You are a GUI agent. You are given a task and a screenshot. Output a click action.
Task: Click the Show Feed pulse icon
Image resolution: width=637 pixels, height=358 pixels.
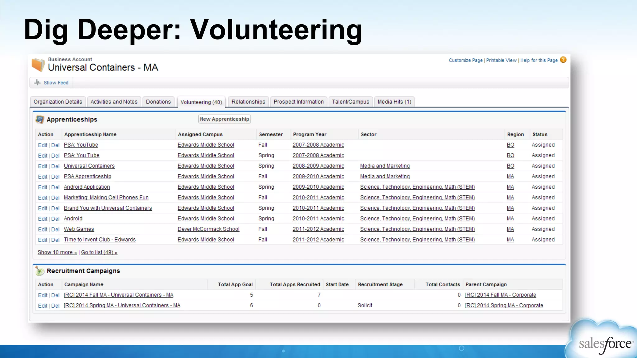(x=37, y=82)
